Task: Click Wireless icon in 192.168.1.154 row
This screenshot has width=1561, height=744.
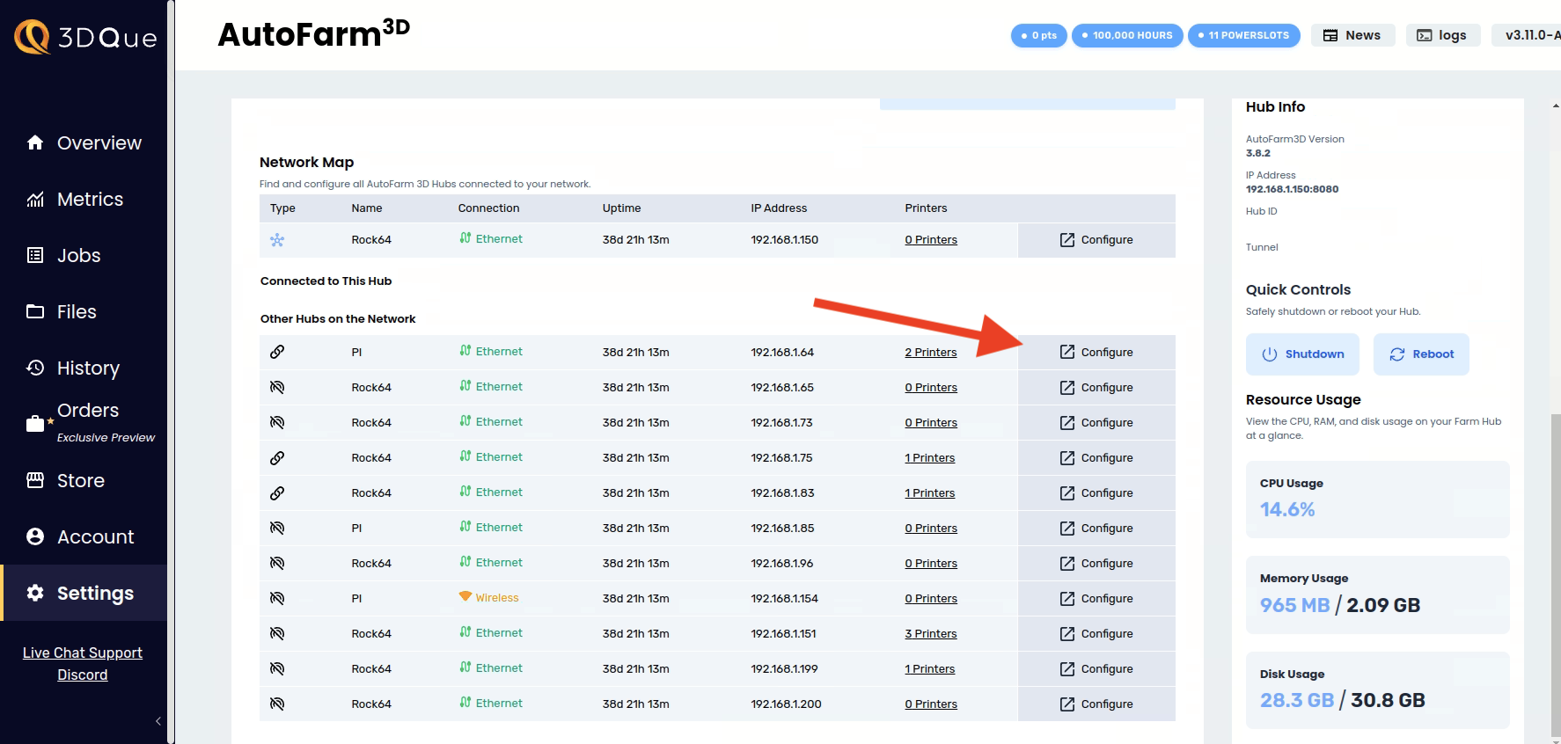Action: tap(465, 596)
